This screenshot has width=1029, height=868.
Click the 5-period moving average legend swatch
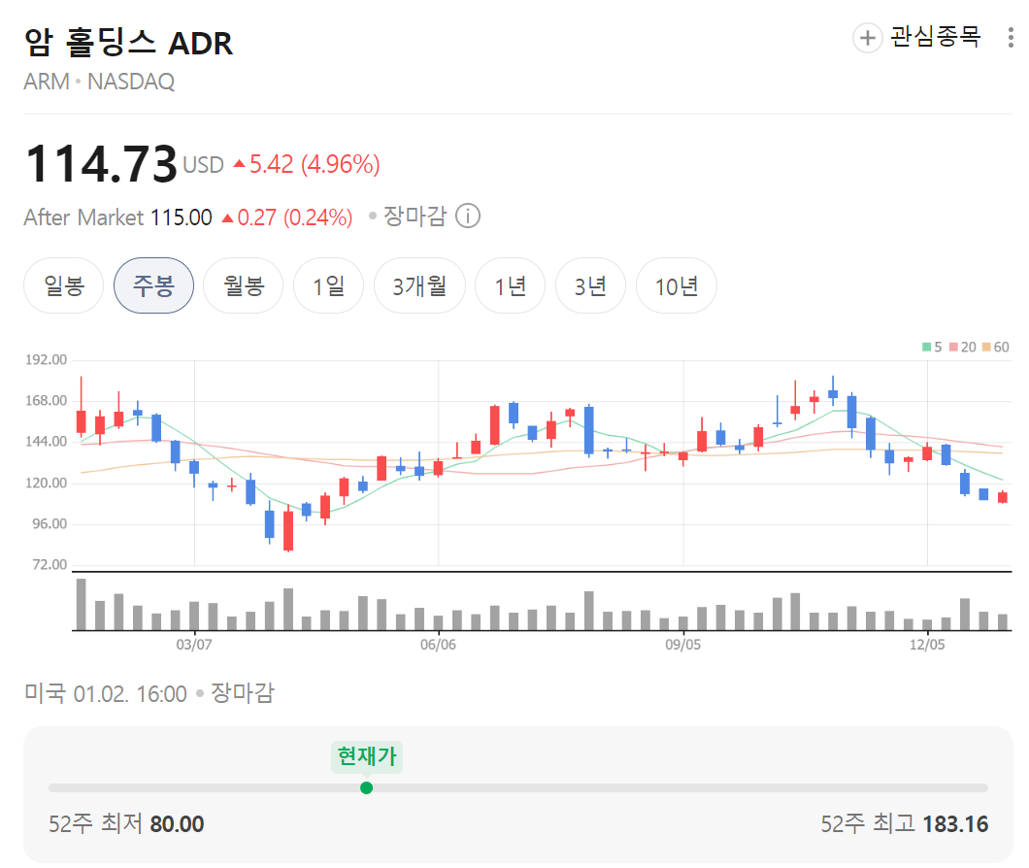[x=927, y=347]
